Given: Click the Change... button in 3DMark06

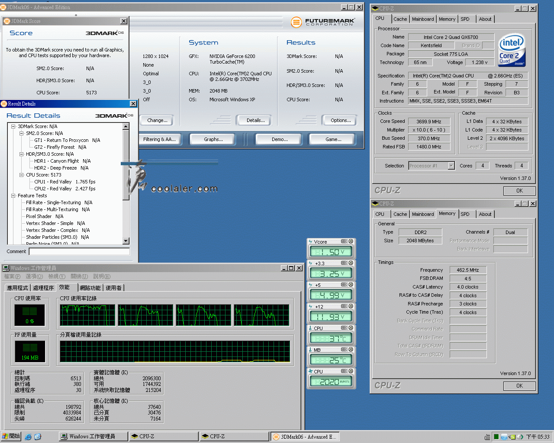Looking at the screenshot, I should [x=157, y=120].
